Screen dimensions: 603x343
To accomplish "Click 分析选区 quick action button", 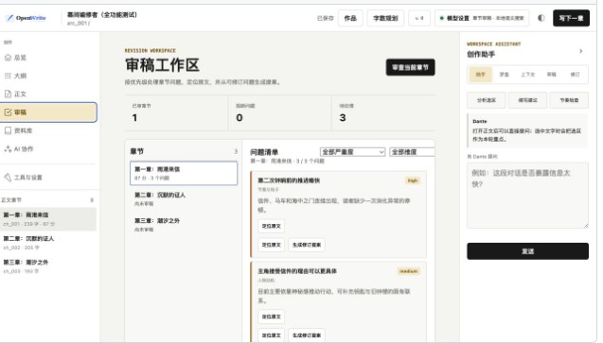I will (487, 100).
